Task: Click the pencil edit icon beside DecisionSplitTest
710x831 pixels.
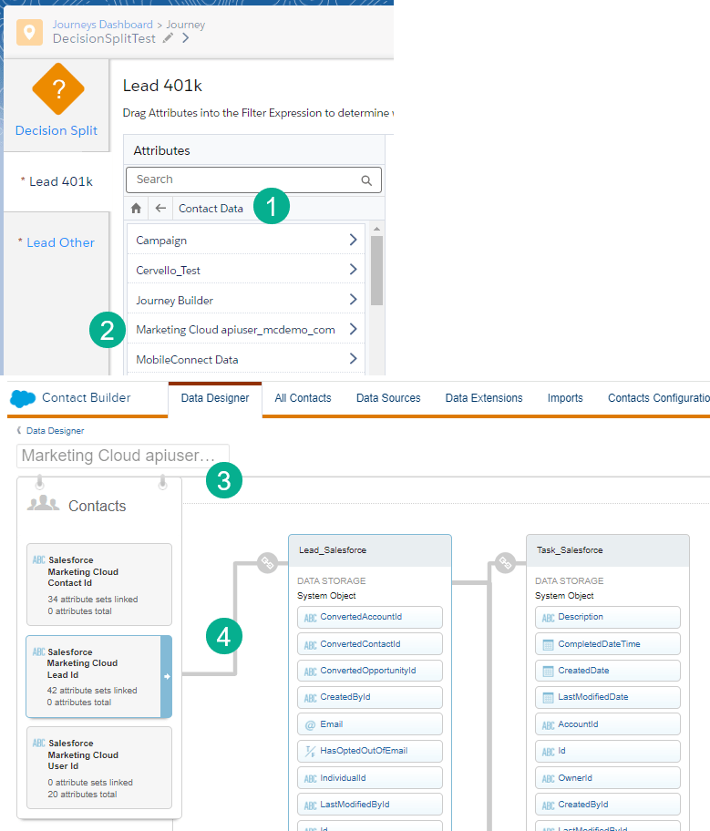Action: 168,38
